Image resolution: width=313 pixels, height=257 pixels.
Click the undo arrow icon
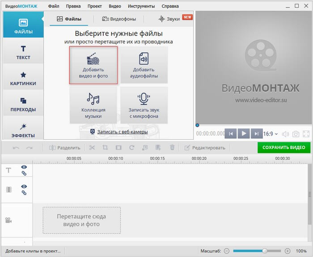tap(16, 148)
